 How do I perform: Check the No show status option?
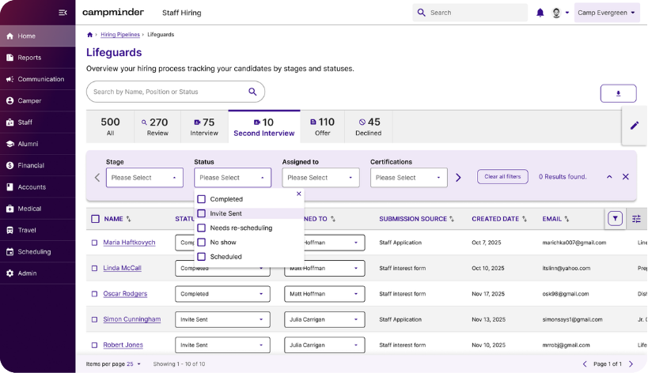(x=202, y=243)
